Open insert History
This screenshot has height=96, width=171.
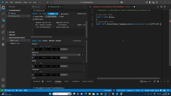pyautogui.click(x=77, y=41)
